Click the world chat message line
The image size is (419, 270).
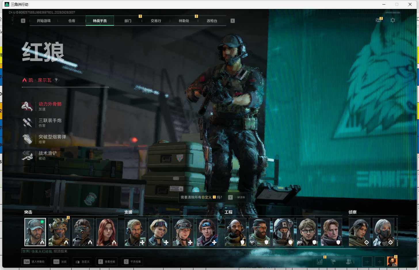pyautogui.click(x=45, y=251)
